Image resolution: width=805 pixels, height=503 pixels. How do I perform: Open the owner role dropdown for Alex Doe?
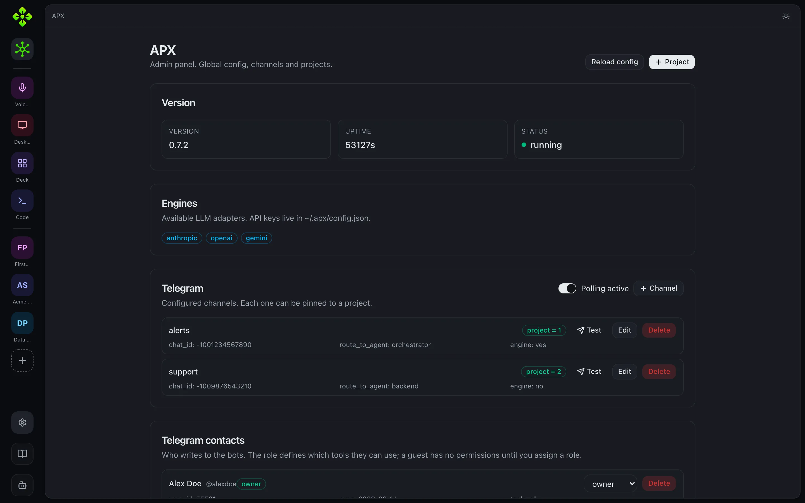click(x=610, y=484)
